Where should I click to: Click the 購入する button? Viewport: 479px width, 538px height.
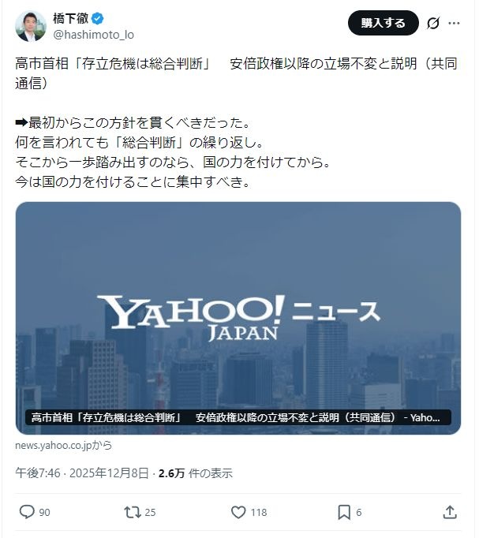click(x=383, y=23)
